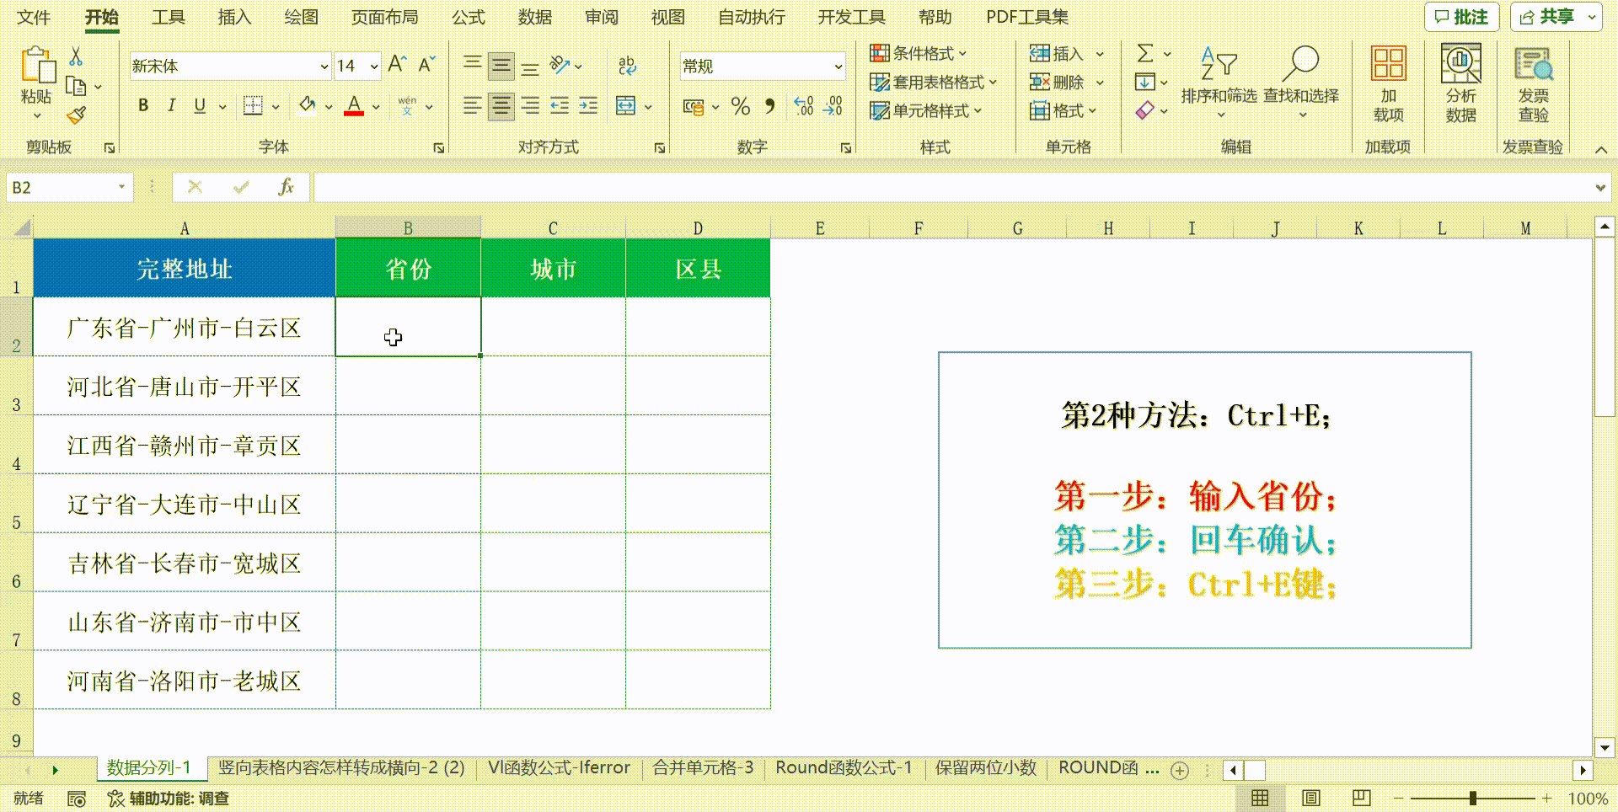Open the font name dropdown 新宋体
This screenshot has width=1618, height=812.
pyautogui.click(x=324, y=66)
